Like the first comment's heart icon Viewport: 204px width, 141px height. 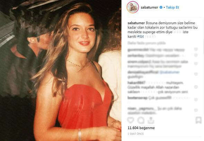pos(196,49)
